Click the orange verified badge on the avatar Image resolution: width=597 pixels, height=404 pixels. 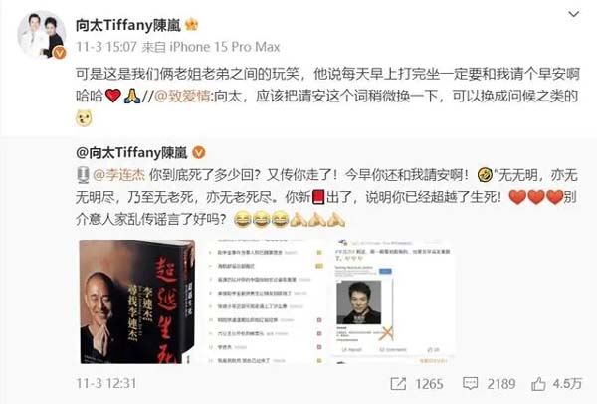pos(60,53)
